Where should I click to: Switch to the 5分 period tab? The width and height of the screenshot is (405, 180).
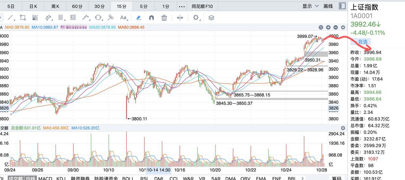(x=144, y=6)
